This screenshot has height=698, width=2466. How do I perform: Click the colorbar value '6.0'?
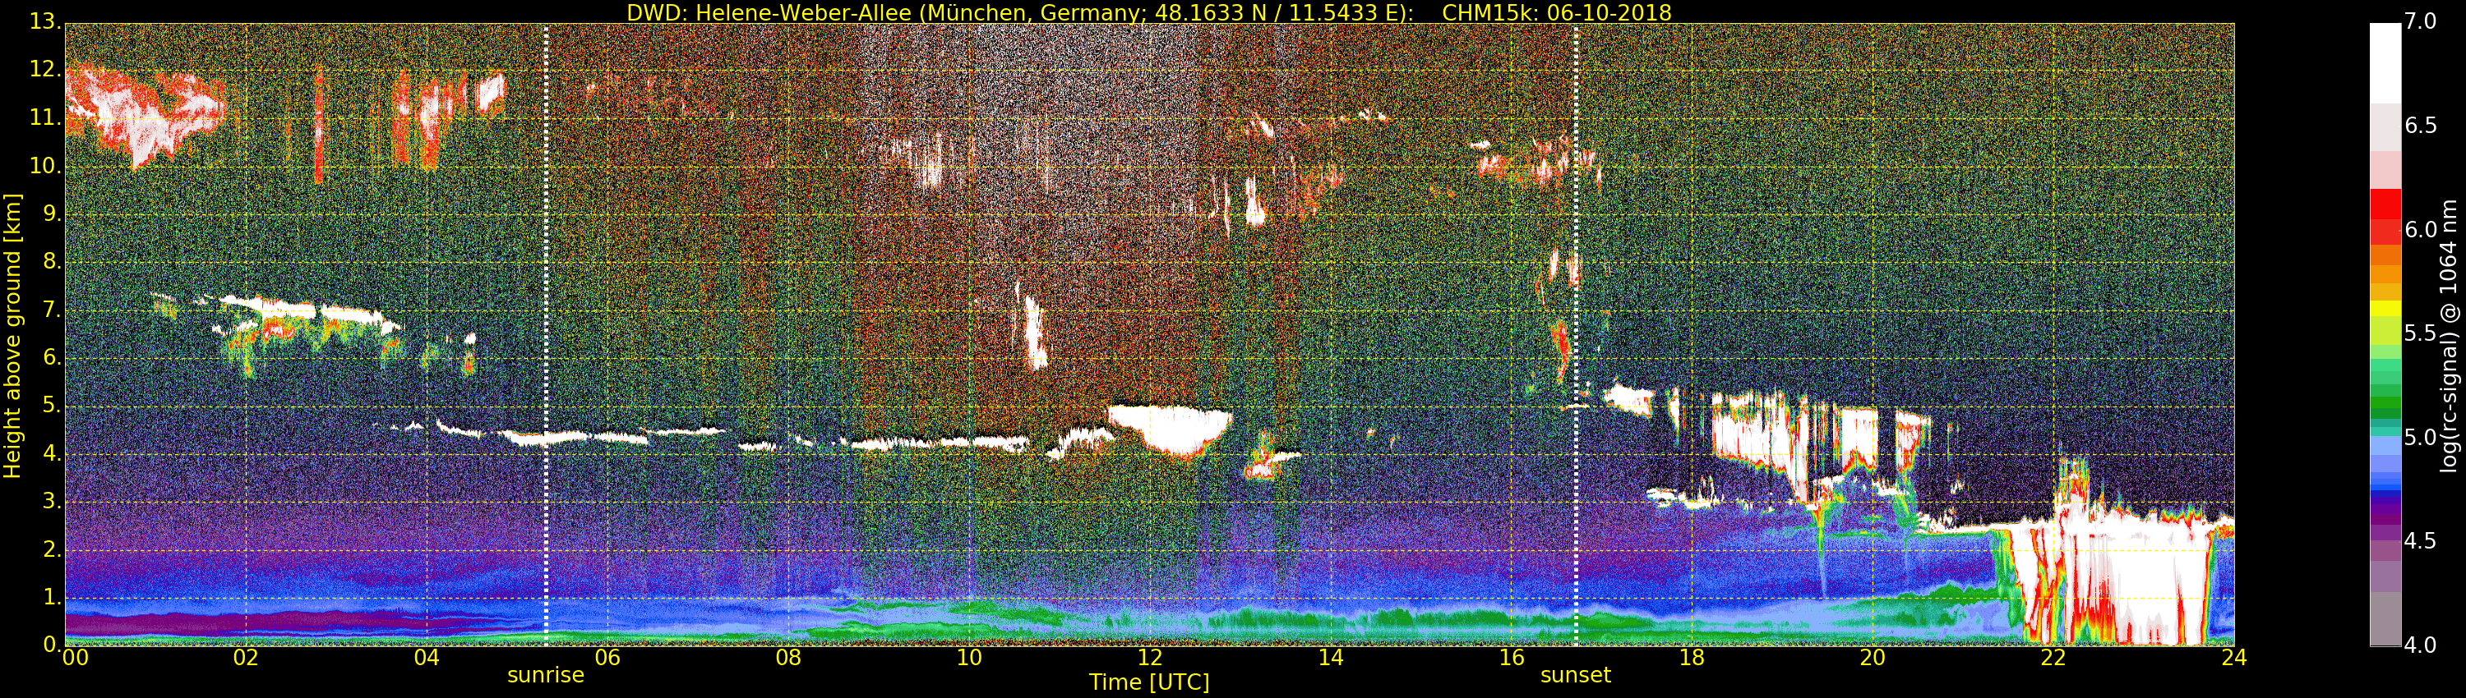click(x=2421, y=229)
